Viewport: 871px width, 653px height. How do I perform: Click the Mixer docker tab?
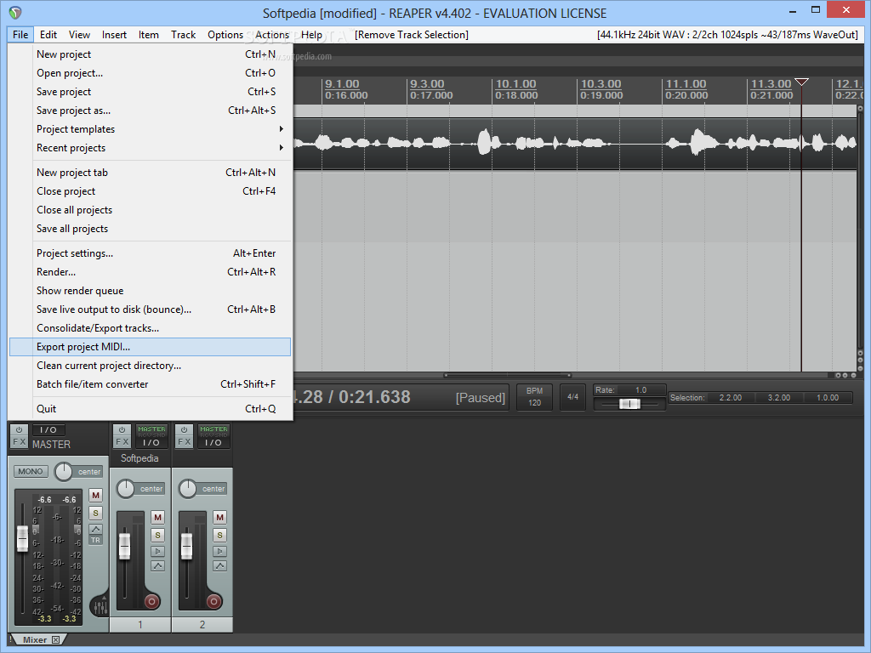click(35, 639)
